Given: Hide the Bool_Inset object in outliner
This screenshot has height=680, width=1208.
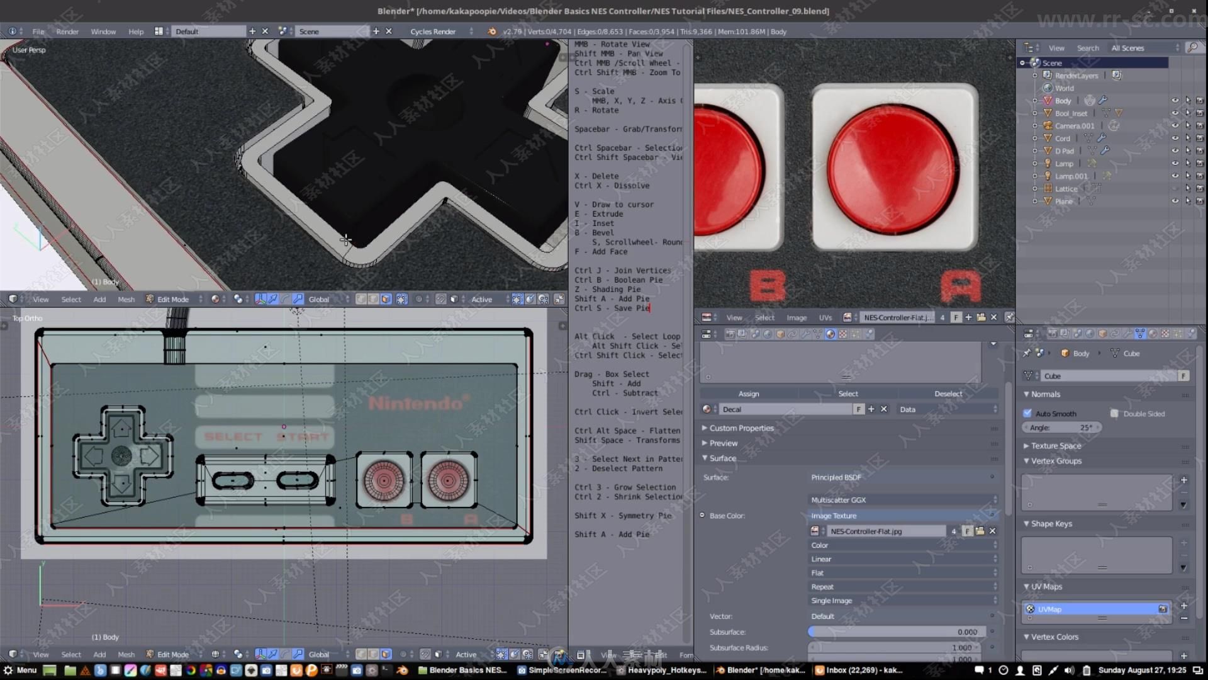Looking at the screenshot, I should pyautogui.click(x=1175, y=113).
